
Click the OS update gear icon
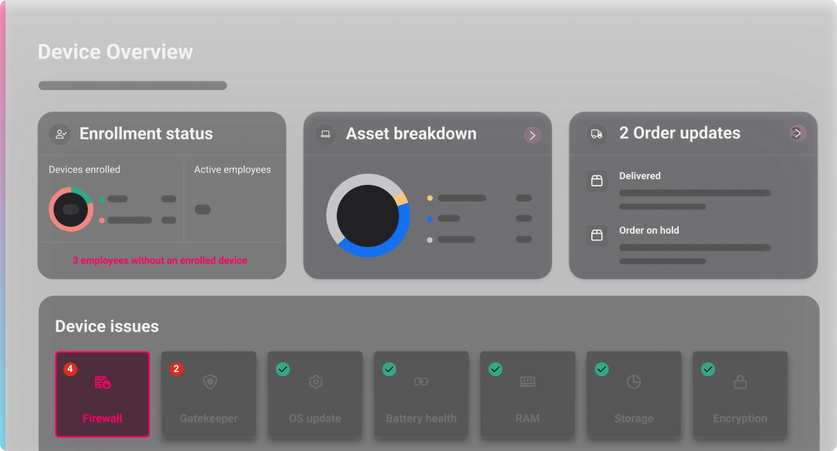pos(316,382)
